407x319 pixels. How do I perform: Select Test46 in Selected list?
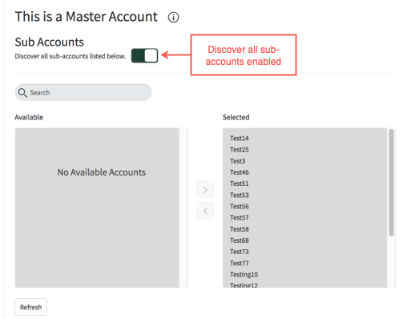[x=240, y=172]
